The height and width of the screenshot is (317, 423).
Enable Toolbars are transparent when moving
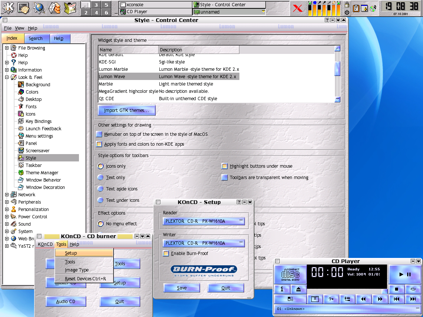click(x=224, y=177)
